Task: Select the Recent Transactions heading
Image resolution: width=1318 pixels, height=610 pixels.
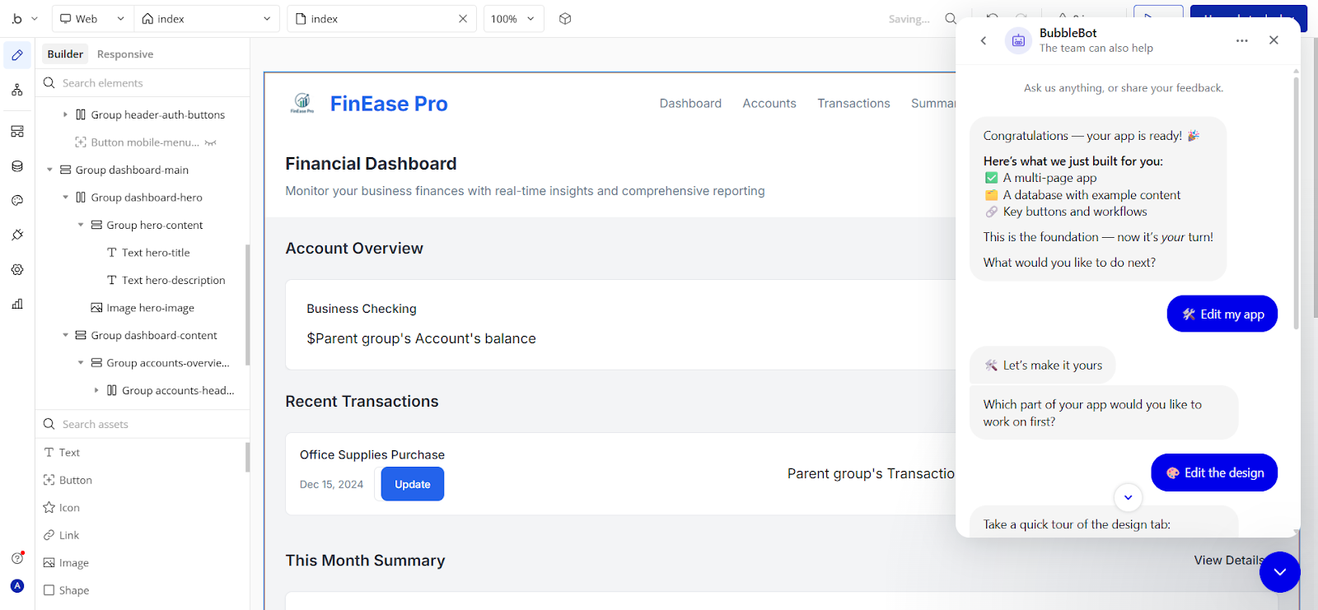Action: [x=362, y=402]
